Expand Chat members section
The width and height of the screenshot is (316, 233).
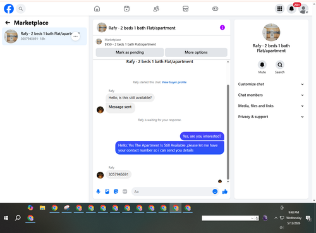[271, 95]
